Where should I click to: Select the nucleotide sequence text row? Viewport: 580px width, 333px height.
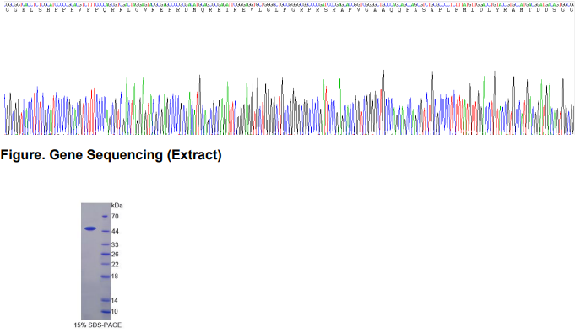(290, 4)
